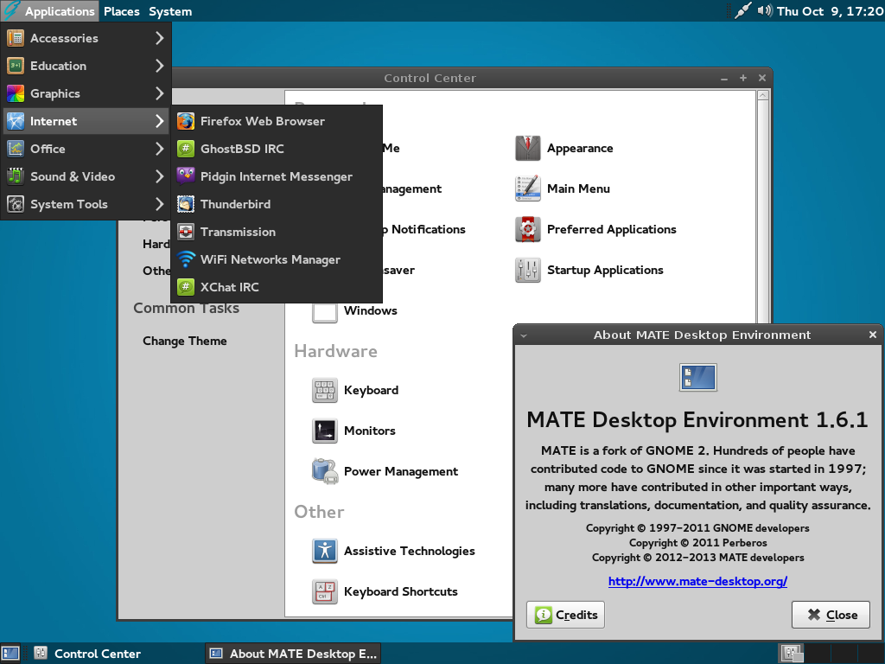
Task: Open the Startup Applications icon
Action: click(x=528, y=270)
